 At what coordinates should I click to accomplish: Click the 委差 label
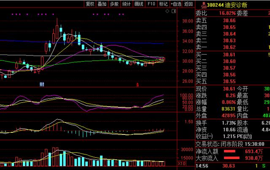(x=242, y=13)
